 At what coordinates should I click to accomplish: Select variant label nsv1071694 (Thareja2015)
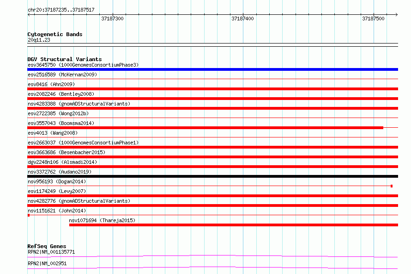pos(102,220)
